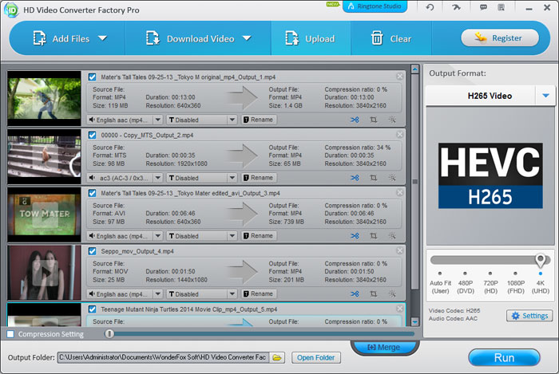Viewport: 559px width, 374px height.
Task: Enable the Compression Setting checkbox
Action: pos(10,334)
